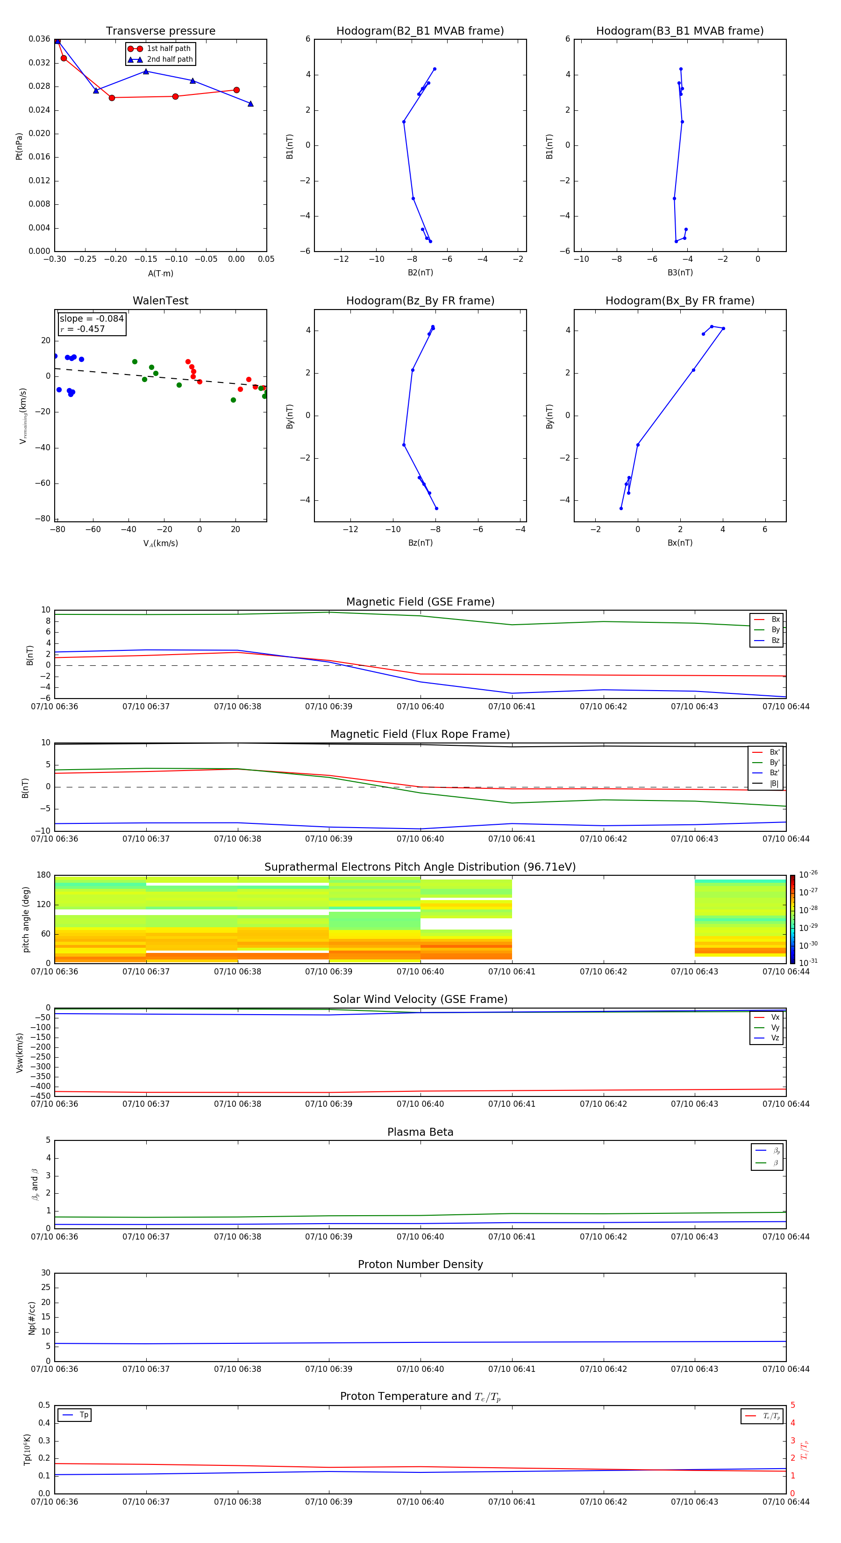Viewport: 841px width, 1543px height.
Task: Click the 'slope = -0.084' annotation
Action: (x=92, y=319)
